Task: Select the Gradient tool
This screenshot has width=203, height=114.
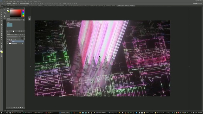Action: pyautogui.click(x=2, y=31)
